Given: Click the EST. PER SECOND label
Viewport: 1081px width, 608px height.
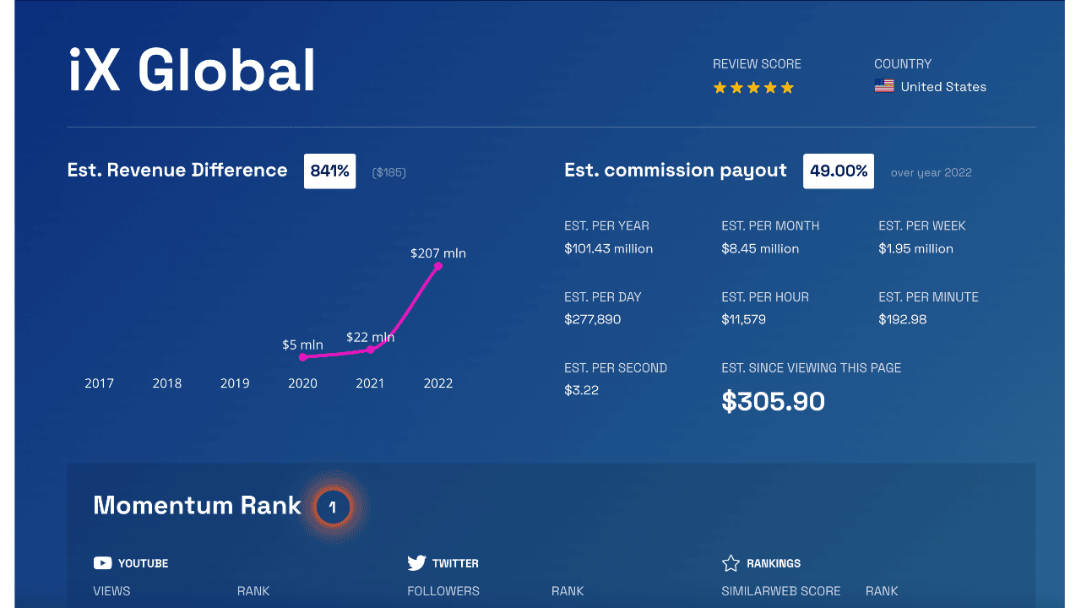Looking at the screenshot, I should [x=616, y=368].
